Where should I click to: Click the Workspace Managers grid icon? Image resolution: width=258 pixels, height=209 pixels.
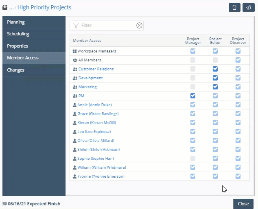(74, 51)
